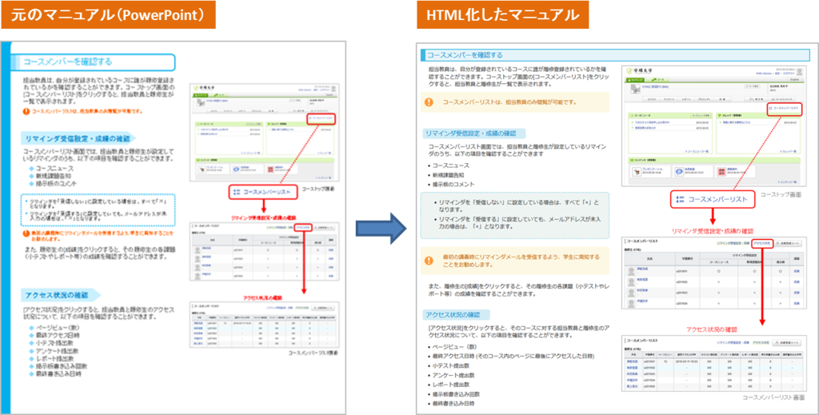Click the アクセス状況の確認 section heading in HTML manual

(x=457, y=315)
